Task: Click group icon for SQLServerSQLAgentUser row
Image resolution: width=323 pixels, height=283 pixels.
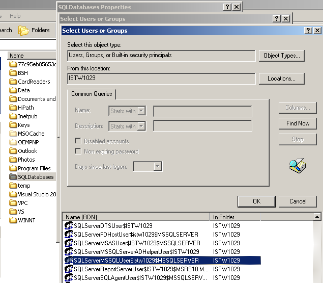Action: (x=69, y=277)
